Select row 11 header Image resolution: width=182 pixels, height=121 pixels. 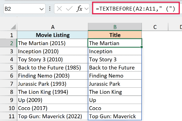(9, 116)
